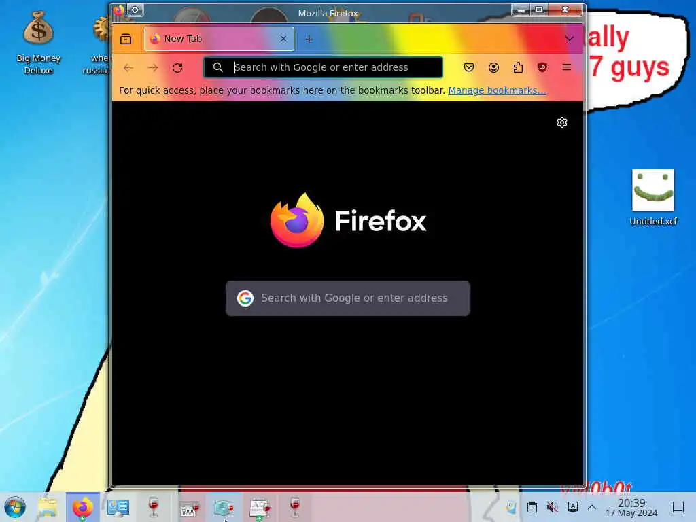The width and height of the screenshot is (696, 522).
Task: Open first wine glass taskbar item
Action: (x=153, y=507)
